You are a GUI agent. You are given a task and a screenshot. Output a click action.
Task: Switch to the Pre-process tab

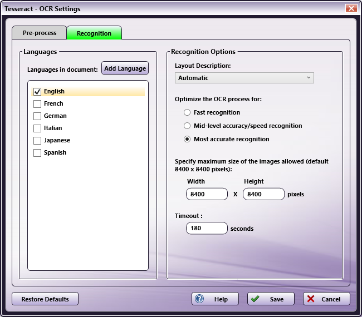[x=40, y=33]
